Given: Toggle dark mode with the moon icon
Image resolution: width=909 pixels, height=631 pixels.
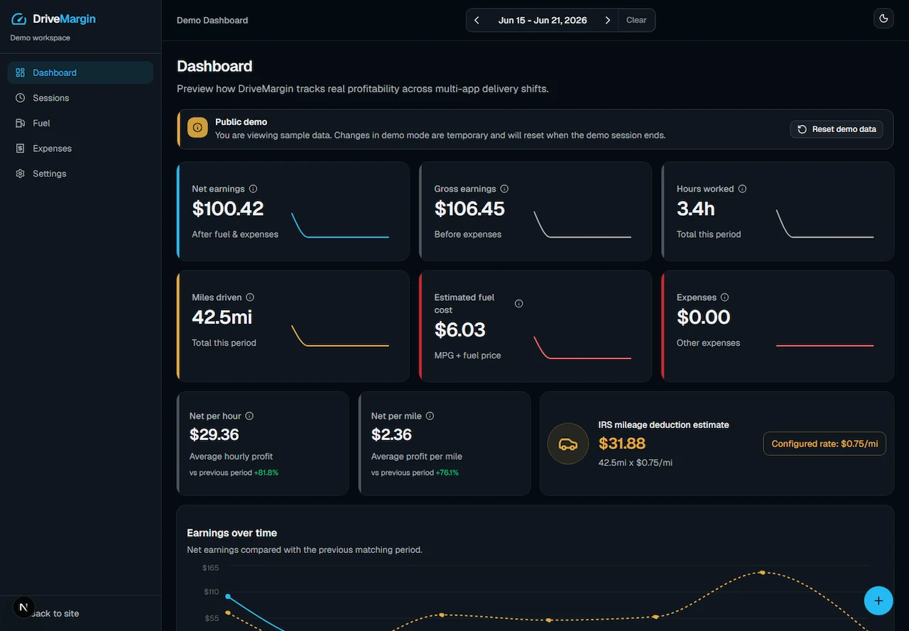Looking at the screenshot, I should click(883, 18).
